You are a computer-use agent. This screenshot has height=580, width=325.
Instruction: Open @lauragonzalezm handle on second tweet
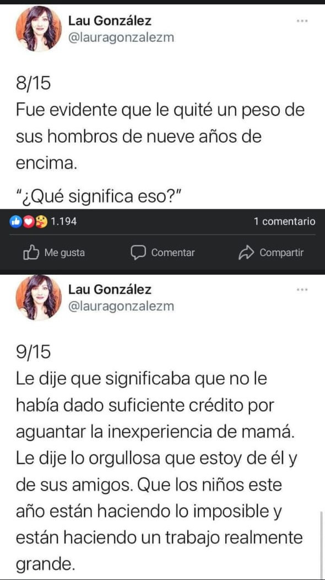pos(121,307)
